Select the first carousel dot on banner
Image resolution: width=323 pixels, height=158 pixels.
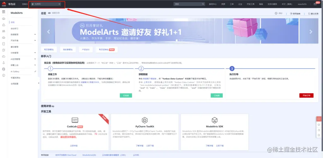[177, 40]
